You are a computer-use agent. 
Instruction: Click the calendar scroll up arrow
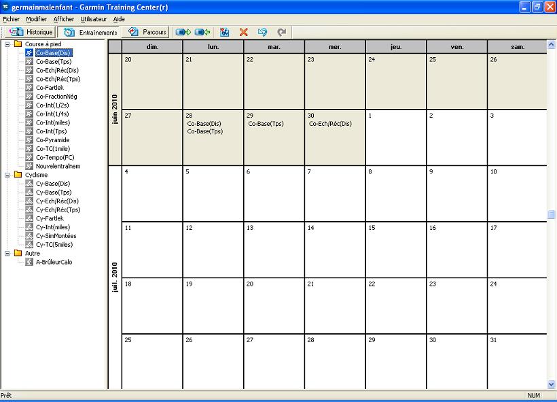[552, 44]
